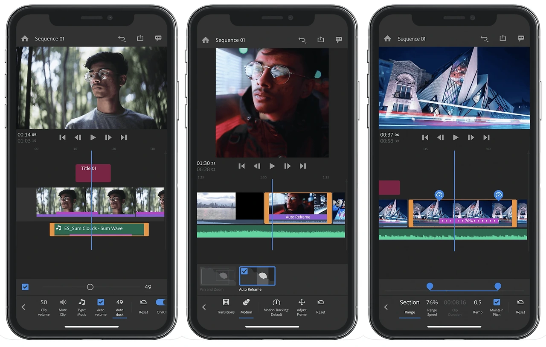Select the Auto Reframe clip on the timeline
This screenshot has height=347, width=546.
click(298, 208)
